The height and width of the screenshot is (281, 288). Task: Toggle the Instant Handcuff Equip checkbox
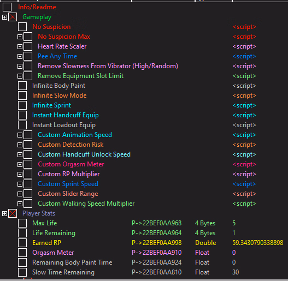(22, 115)
